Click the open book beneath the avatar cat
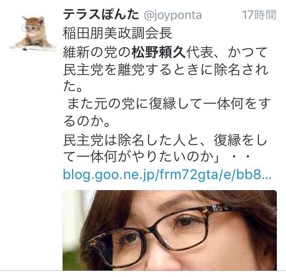Screen dimensions: 286x277 coord(32,48)
